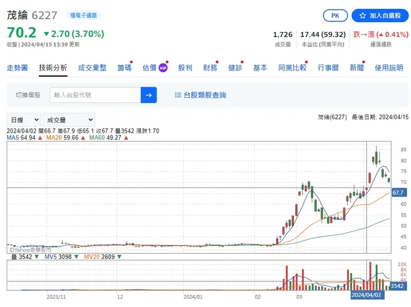The height and width of the screenshot is (307, 411).
Task: Click the MA5 64.94 legend text
Action: click(21, 138)
